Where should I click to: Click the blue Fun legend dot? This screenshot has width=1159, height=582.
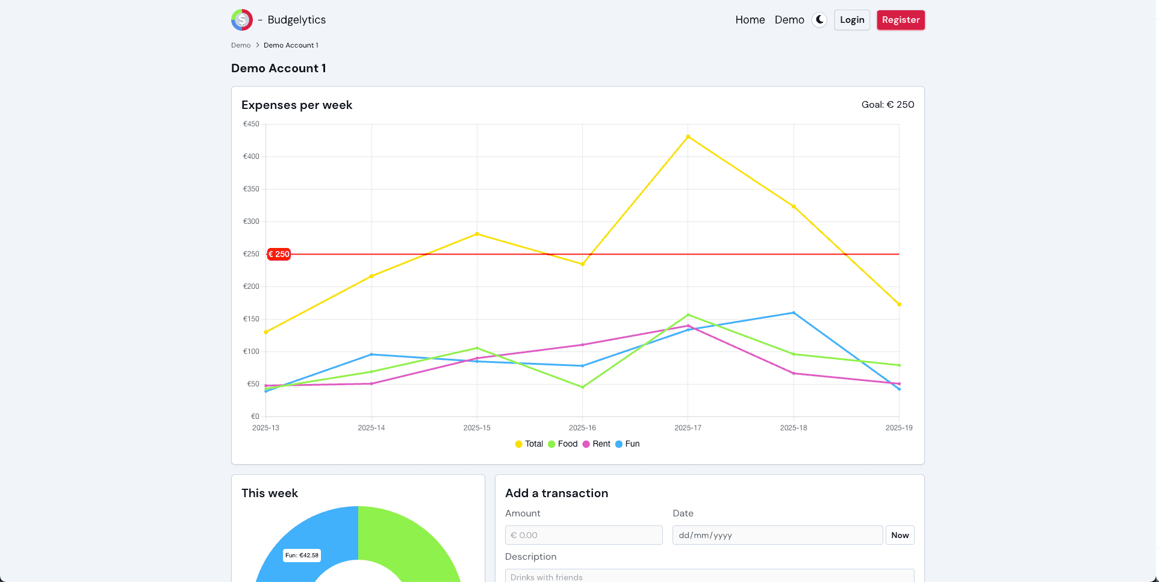(x=619, y=444)
